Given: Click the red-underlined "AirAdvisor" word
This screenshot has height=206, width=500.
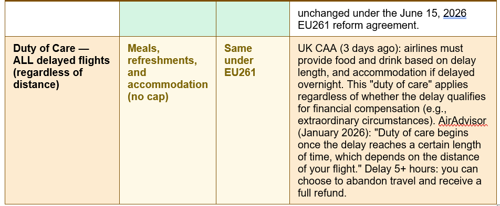Looking at the screenshot, I should tap(462, 121).
